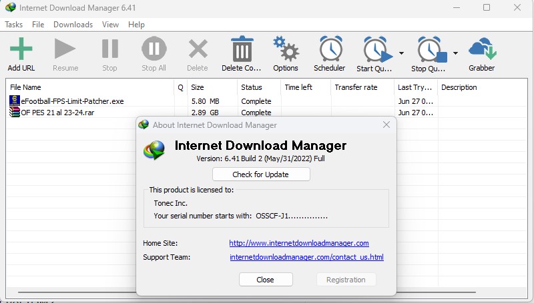
Task: Click the 5.80 MB size cell
Action: [206, 101]
